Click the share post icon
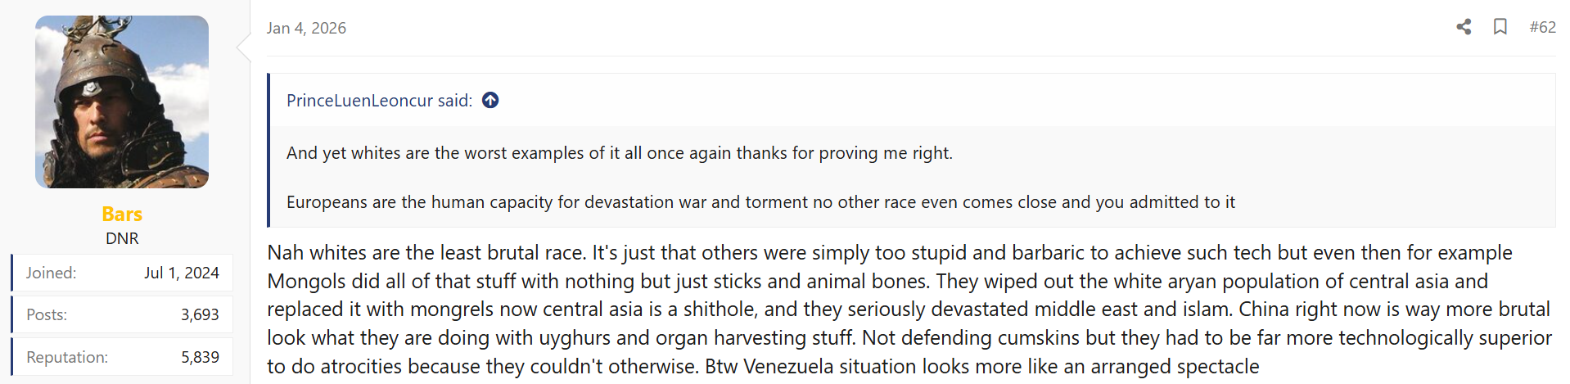 tap(1464, 27)
